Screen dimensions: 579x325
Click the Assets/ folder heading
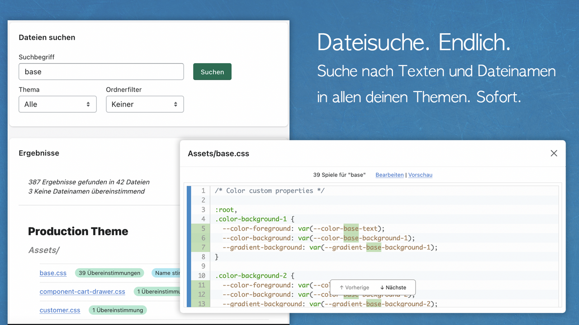(44, 250)
